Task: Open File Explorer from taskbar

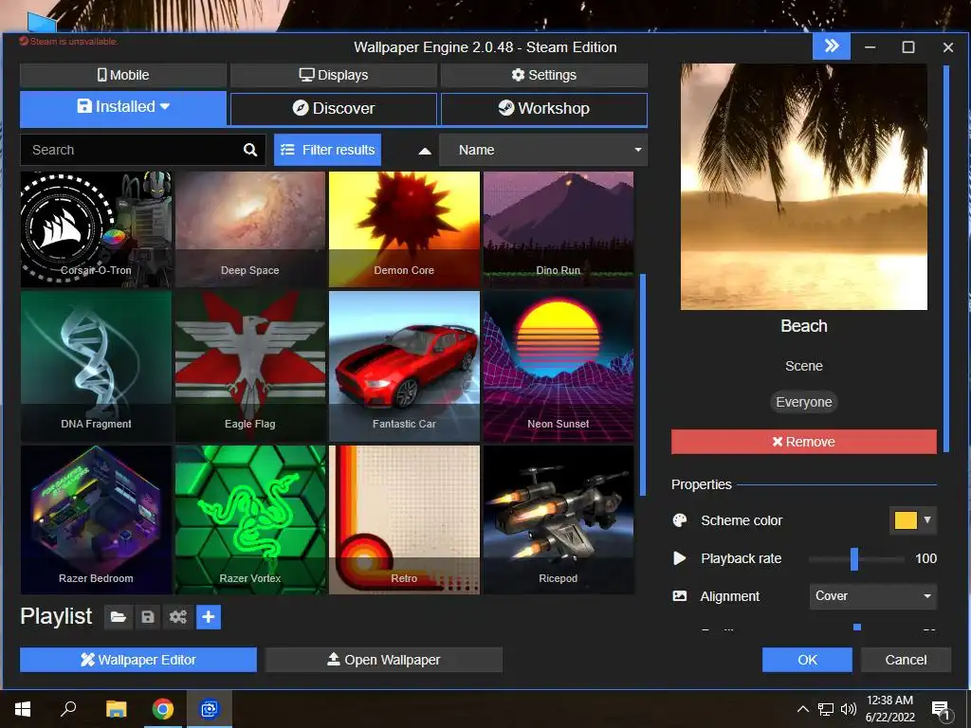Action: tap(116, 709)
